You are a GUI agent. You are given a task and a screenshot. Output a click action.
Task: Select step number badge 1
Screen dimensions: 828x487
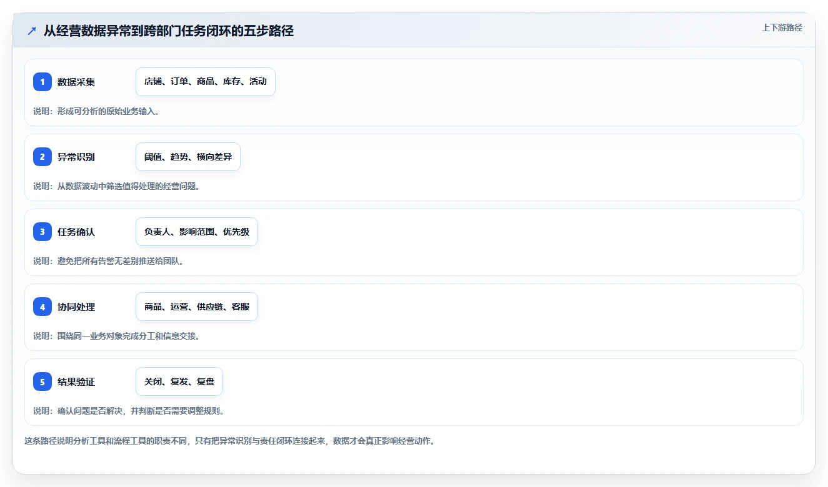click(x=42, y=82)
